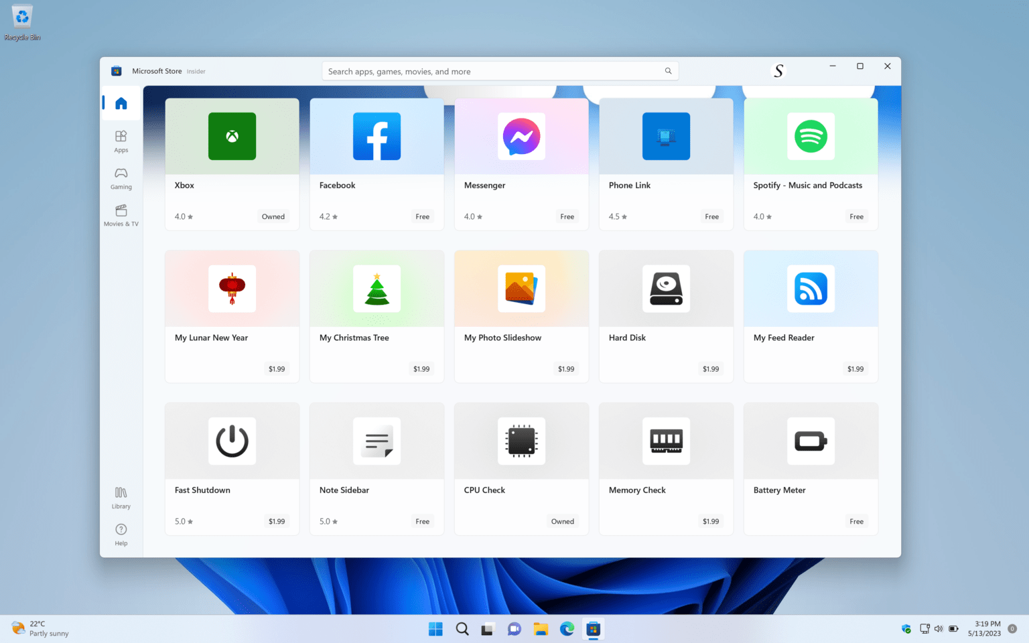Viewport: 1029px width, 643px height.
Task: Click the Home icon in the sidebar
Action: pyautogui.click(x=121, y=102)
